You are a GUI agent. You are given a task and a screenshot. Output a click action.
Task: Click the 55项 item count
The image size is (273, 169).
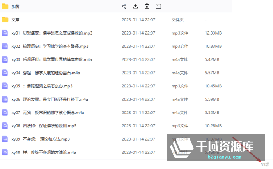(x=265, y=164)
